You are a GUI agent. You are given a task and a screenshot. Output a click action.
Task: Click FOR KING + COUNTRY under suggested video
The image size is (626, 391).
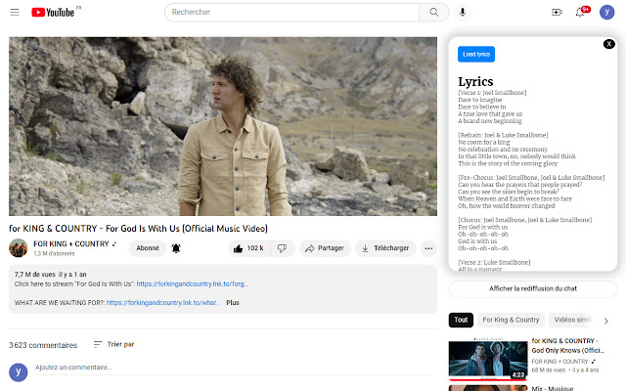pos(559,362)
